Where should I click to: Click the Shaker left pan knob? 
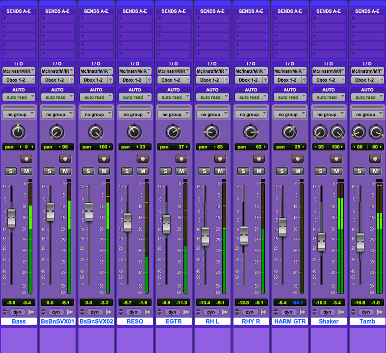(x=320, y=132)
